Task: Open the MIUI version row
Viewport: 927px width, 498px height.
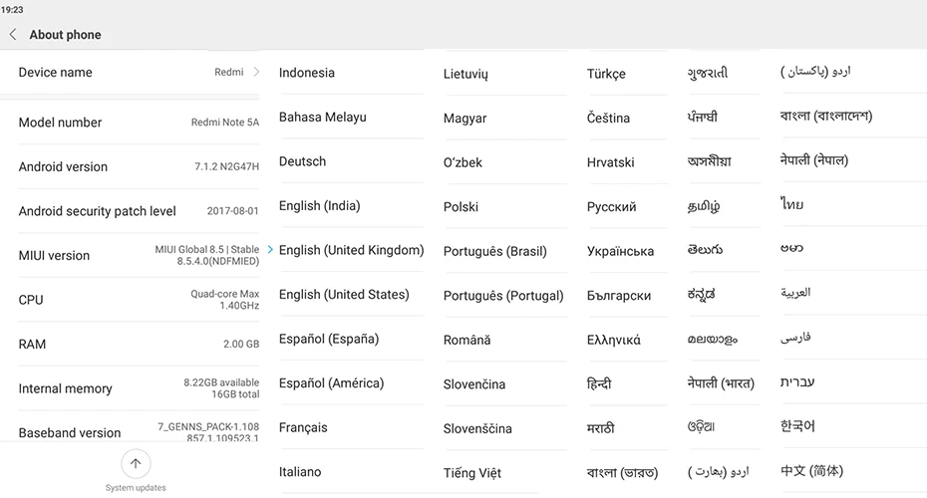Action: pyautogui.click(x=139, y=255)
